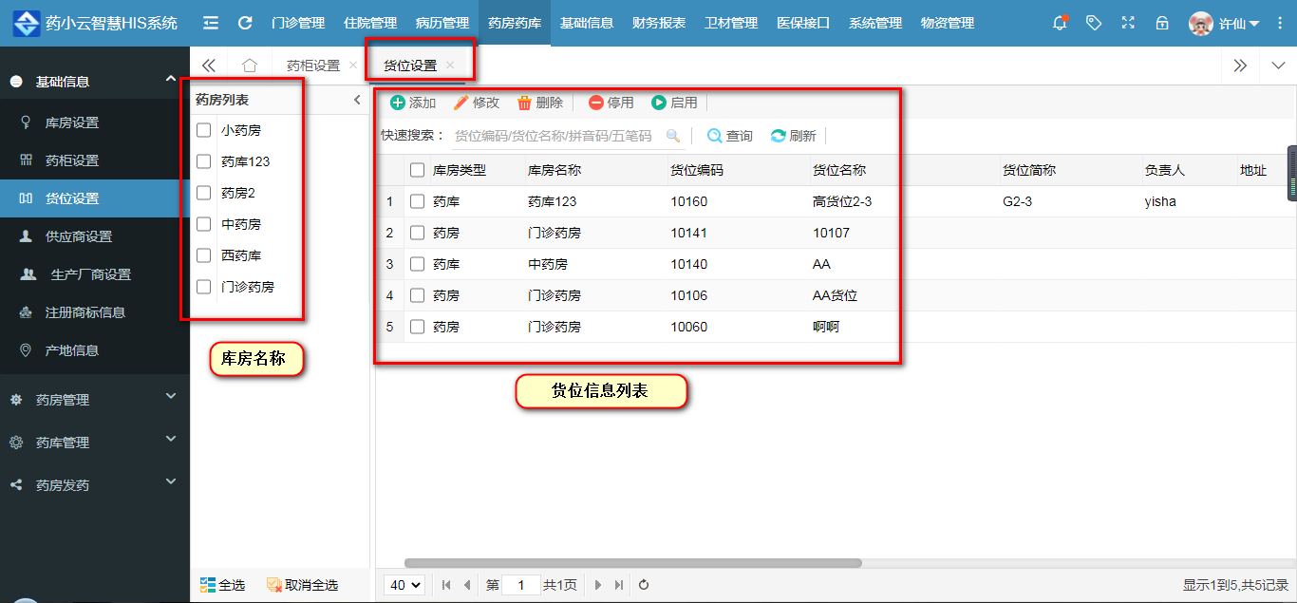Click the reload icon in top bar
The width and height of the screenshot is (1297, 603).
pyautogui.click(x=245, y=23)
